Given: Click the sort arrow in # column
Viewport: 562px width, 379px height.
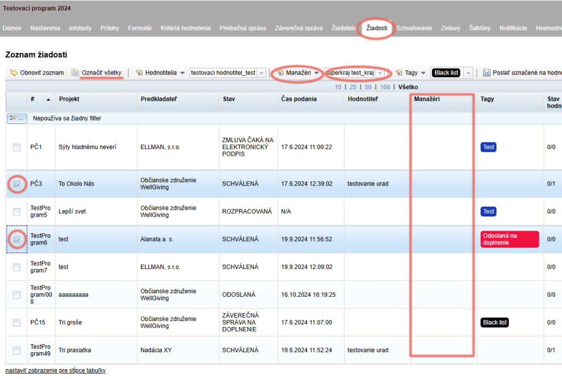Looking at the screenshot, I should coord(48,100).
